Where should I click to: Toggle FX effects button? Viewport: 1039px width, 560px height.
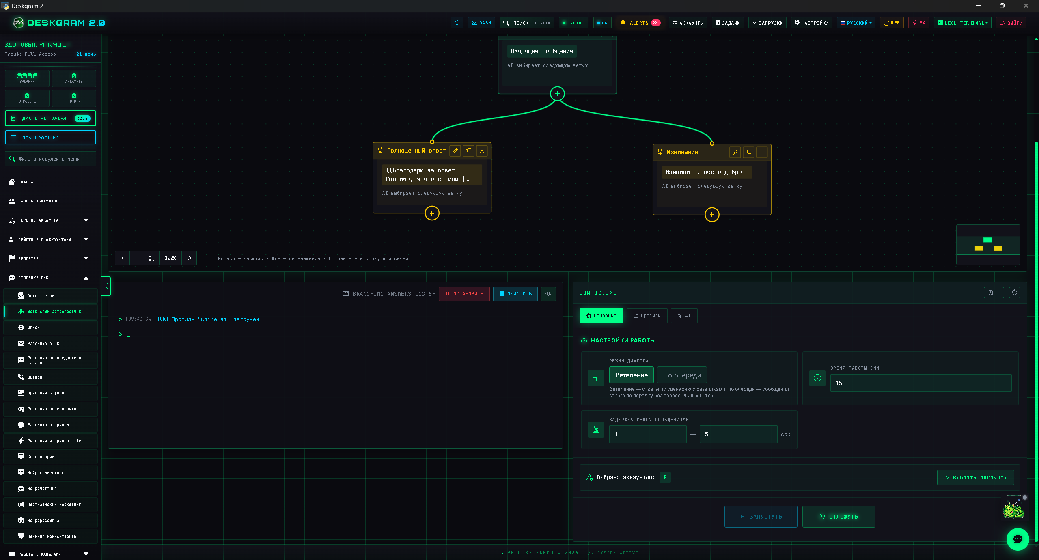click(919, 23)
